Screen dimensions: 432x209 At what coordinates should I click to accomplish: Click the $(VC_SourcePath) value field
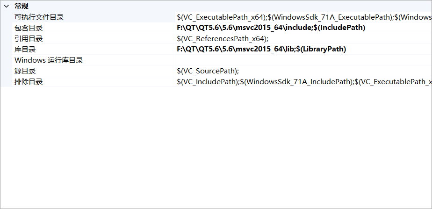(x=208, y=71)
